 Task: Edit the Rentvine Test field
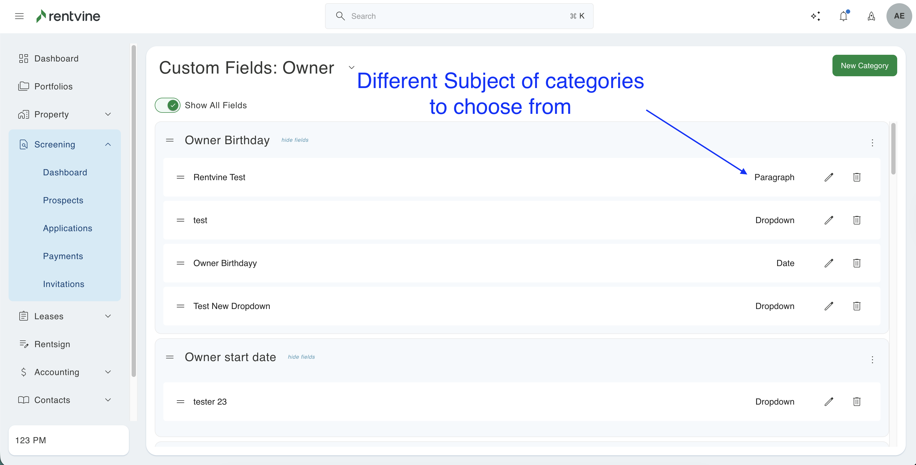coord(829,177)
